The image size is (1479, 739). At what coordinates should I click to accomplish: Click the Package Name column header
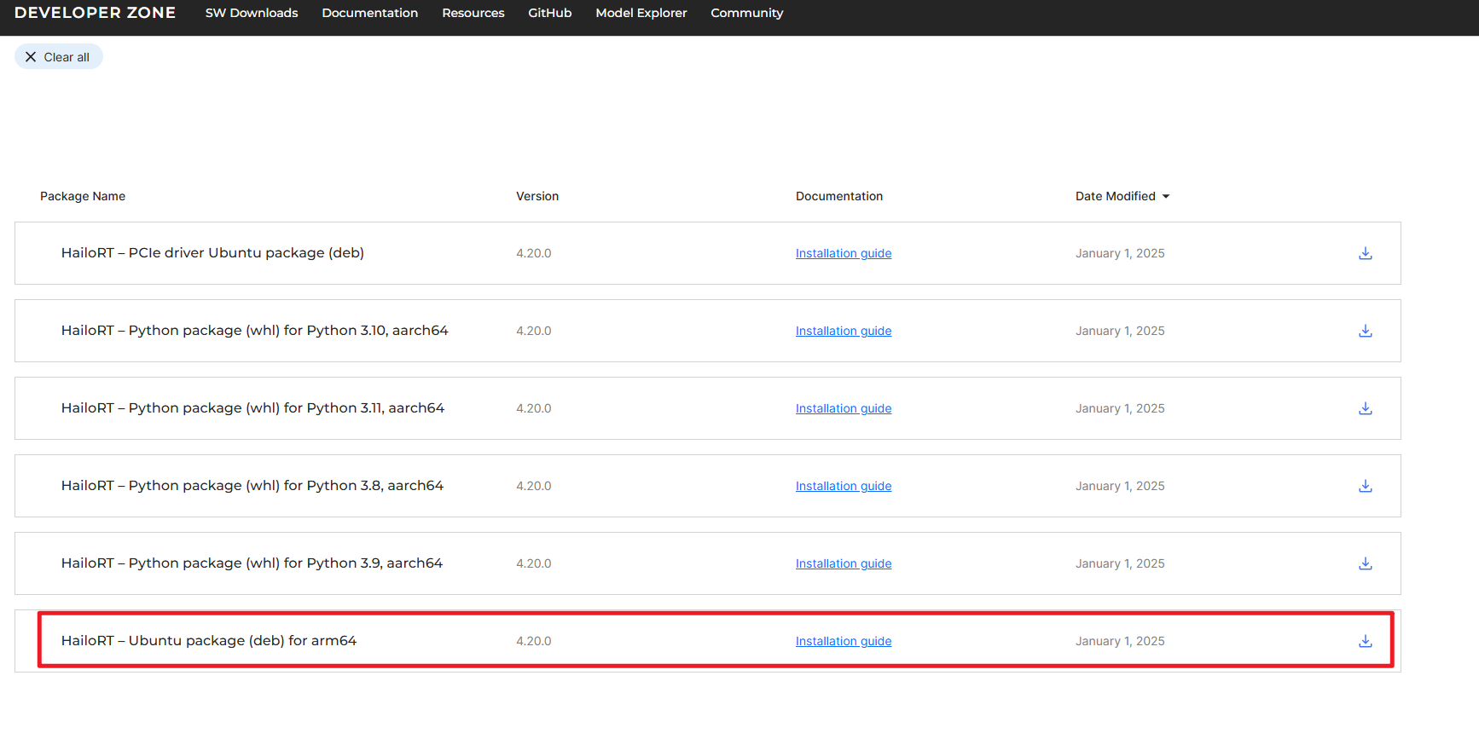pyautogui.click(x=83, y=196)
